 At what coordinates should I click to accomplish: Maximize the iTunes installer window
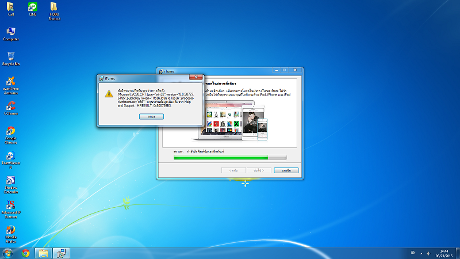click(284, 70)
